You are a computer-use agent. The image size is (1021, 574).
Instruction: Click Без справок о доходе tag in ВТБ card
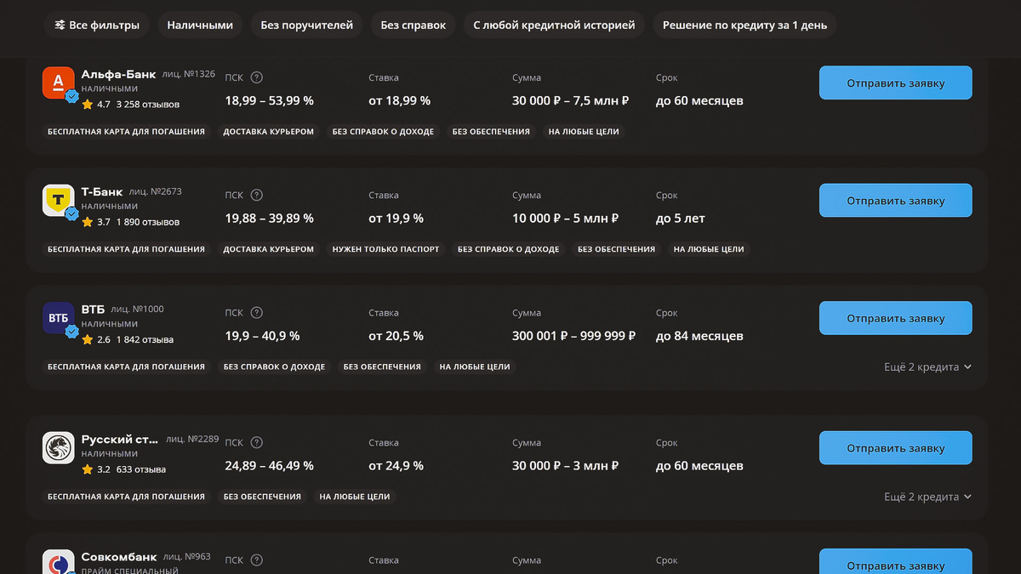tap(274, 367)
